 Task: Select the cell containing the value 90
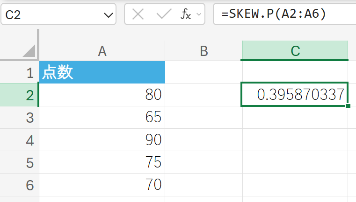click(x=102, y=140)
